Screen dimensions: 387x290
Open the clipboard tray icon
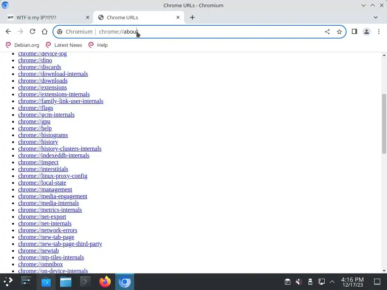pyautogui.click(x=288, y=282)
